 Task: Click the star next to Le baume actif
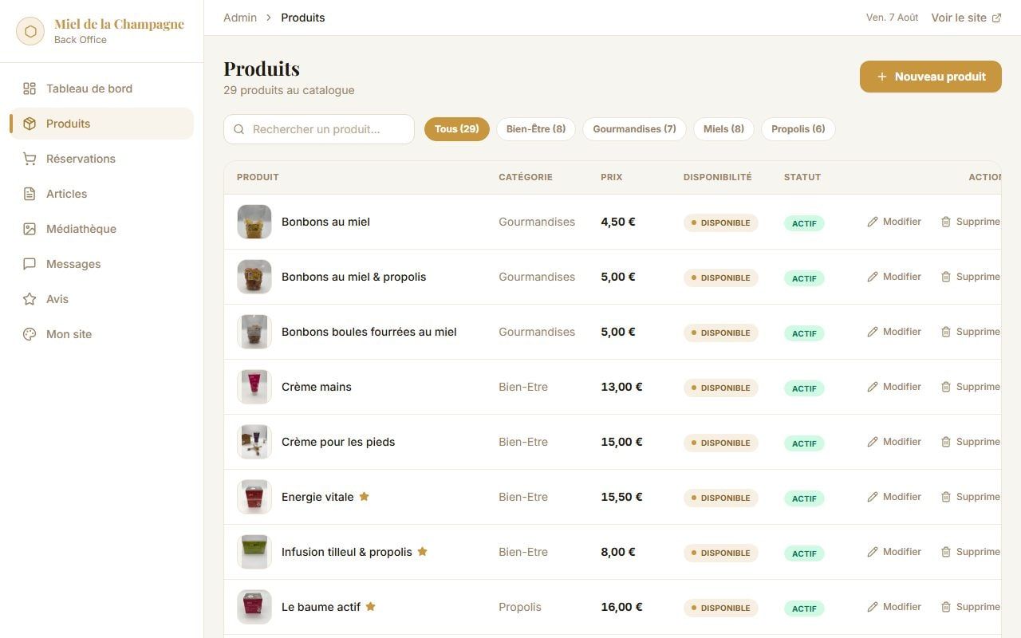[x=370, y=606]
